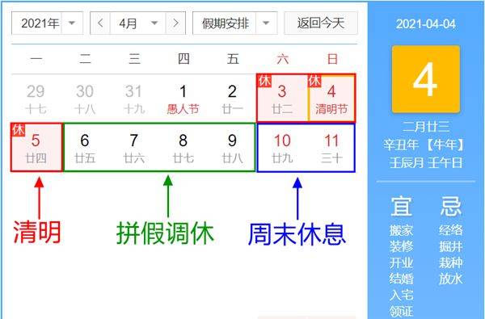Select April 11 三十

tap(331, 148)
